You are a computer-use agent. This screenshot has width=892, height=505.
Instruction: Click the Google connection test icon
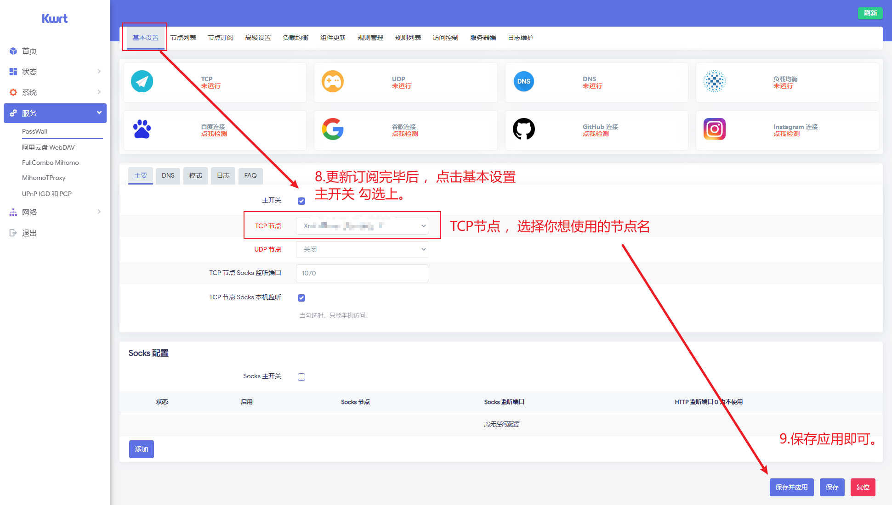pos(333,129)
